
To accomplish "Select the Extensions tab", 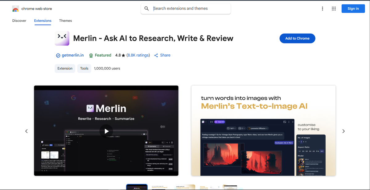I will [x=43, y=21].
